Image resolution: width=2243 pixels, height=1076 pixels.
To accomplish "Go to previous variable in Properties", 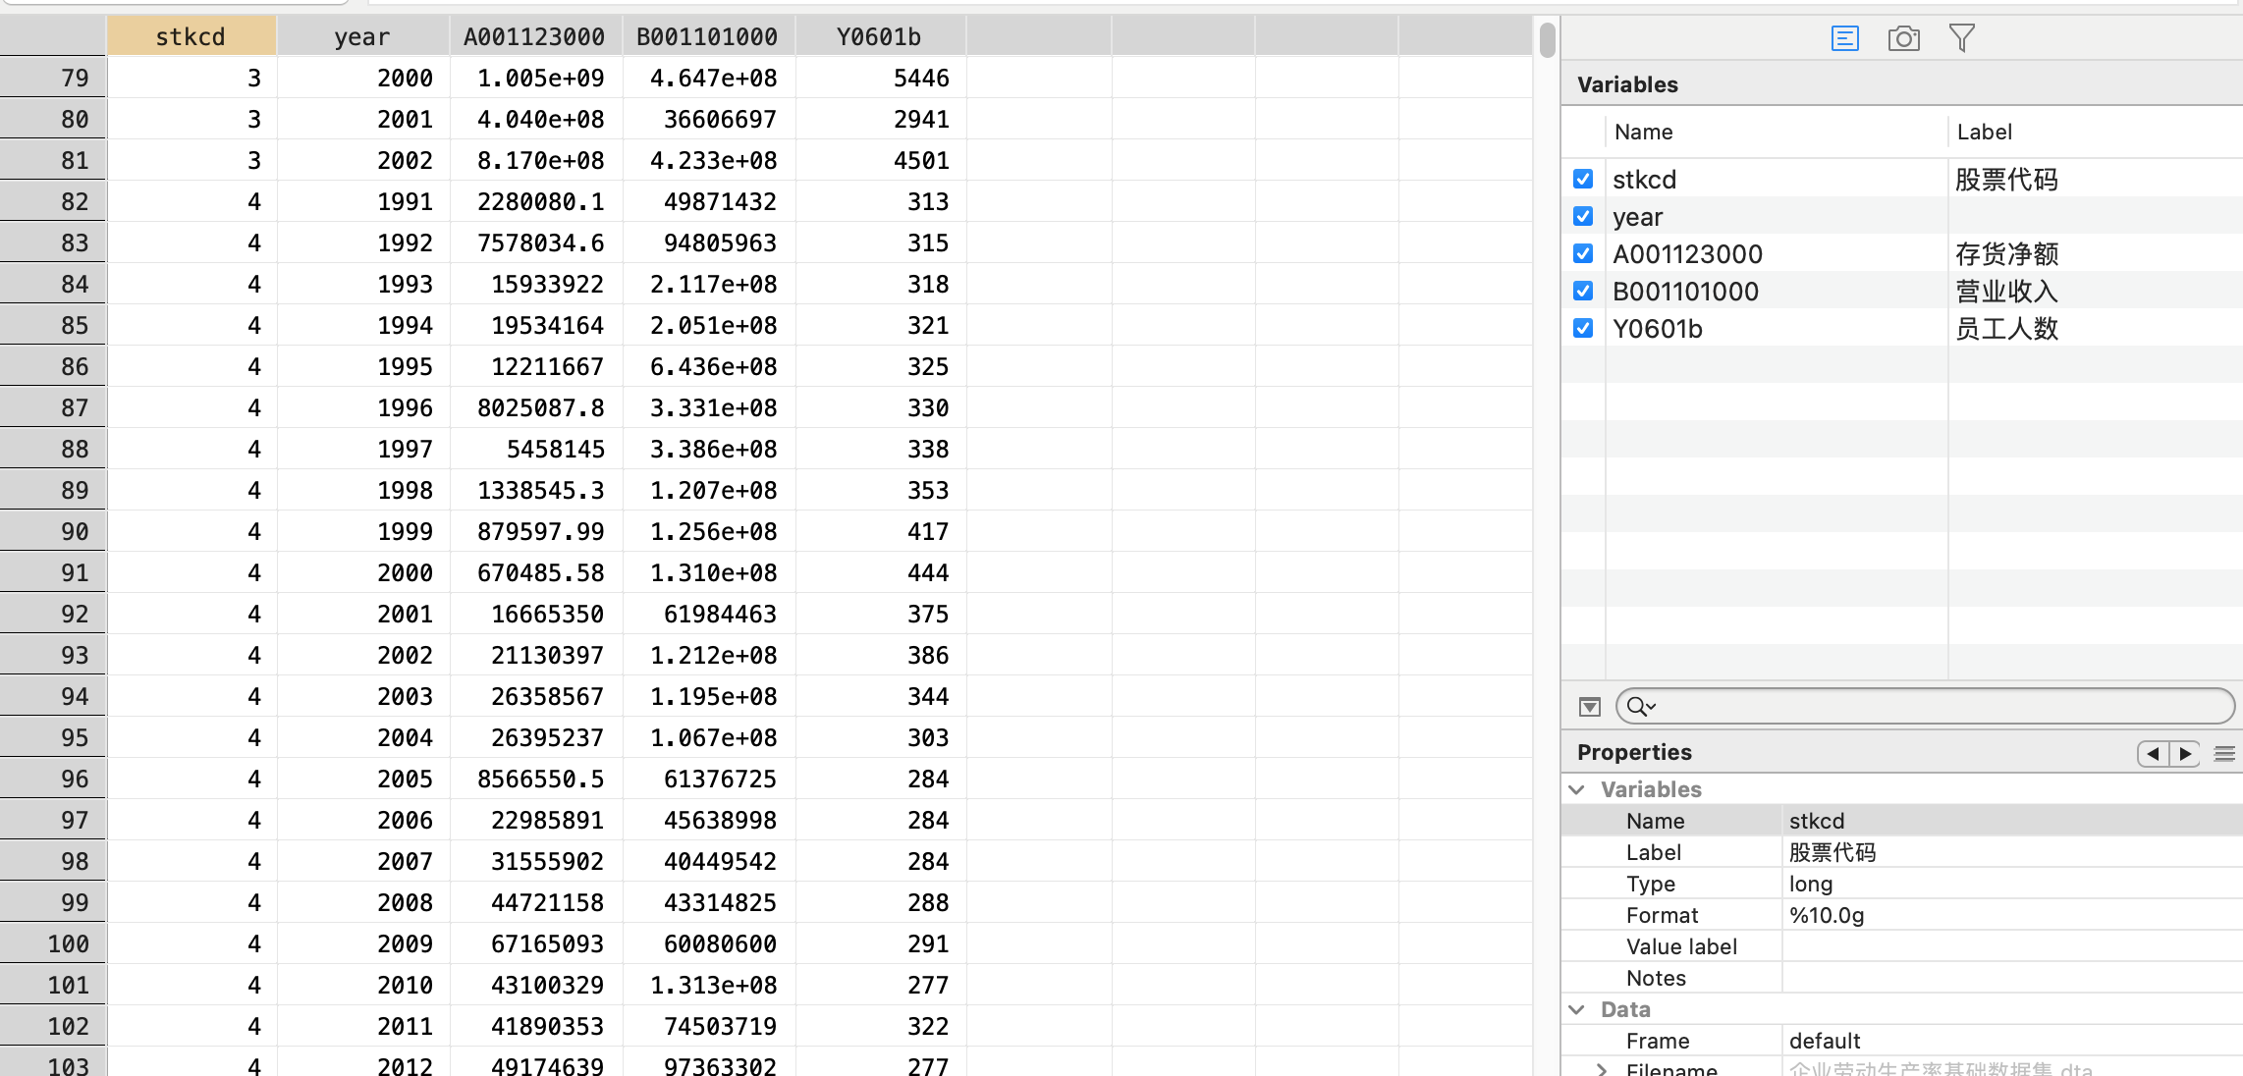I will [2153, 753].
